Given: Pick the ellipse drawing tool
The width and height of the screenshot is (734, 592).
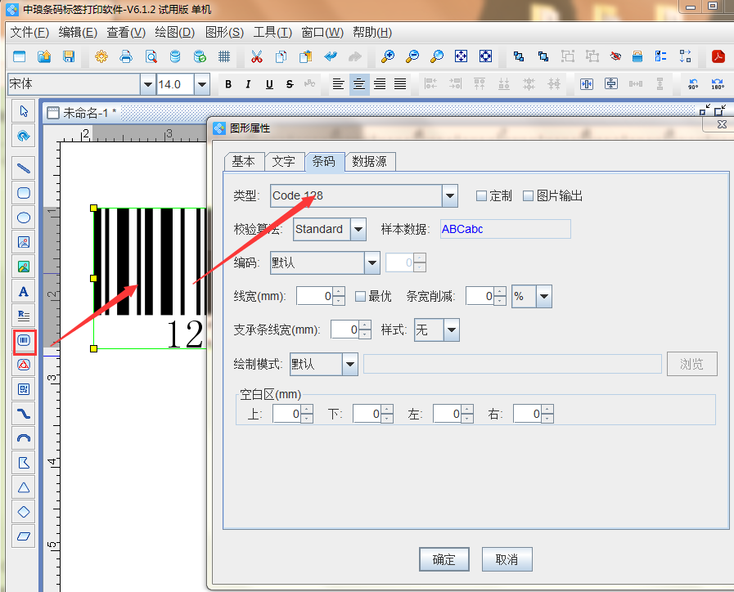Looking at the screenshot, I should tap(24, 218).
